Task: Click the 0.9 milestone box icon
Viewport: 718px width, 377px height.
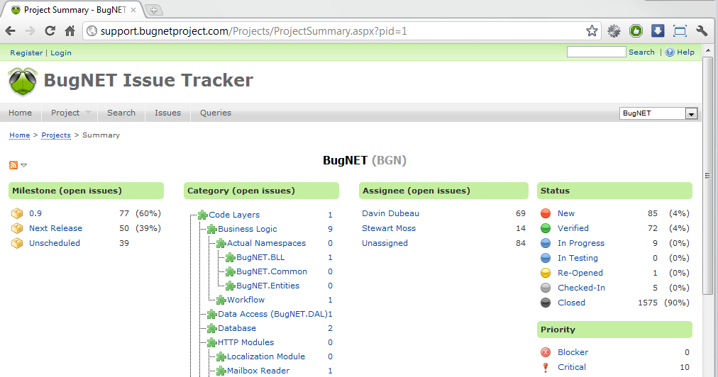Action: pos(17,214)
